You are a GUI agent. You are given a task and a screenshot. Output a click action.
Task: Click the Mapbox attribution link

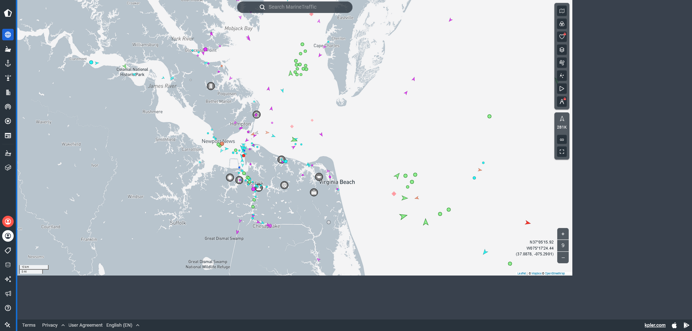pyautogui.click(x=536, y=273)
